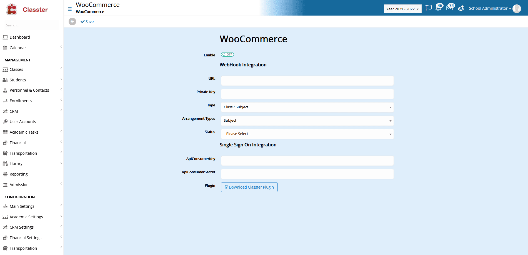The image size is (528, 255).
Task: Expand the Students submenu chevron
Action: tap(61, 79)
